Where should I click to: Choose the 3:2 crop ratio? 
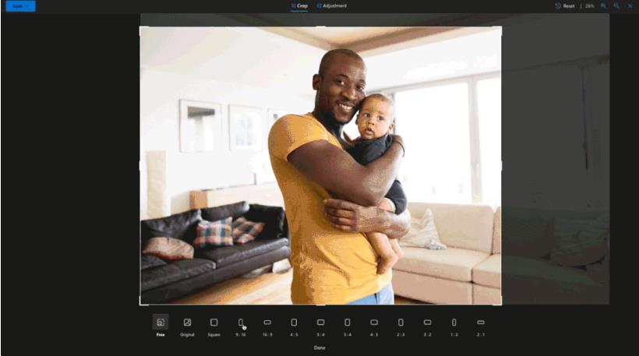427,323
